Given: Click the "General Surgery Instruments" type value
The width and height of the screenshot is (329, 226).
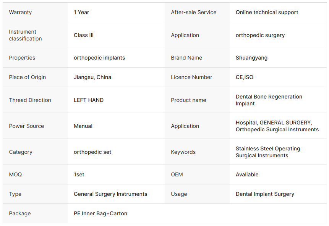Looking at the screenshot, I should click(110, 194).
